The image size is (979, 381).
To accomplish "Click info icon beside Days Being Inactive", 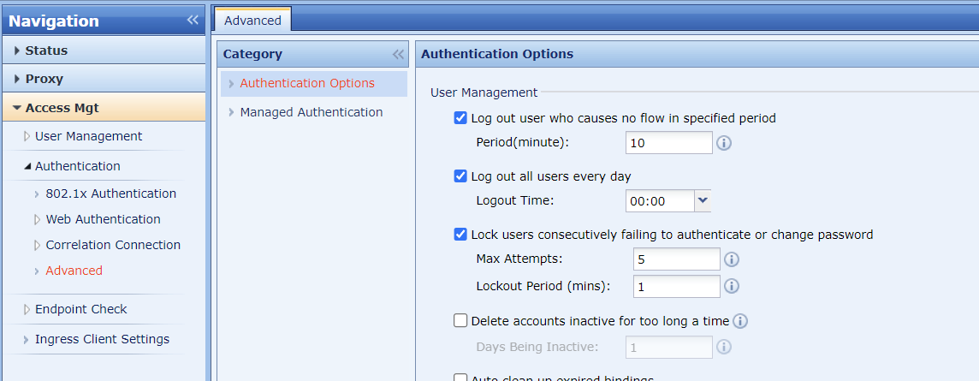I will [724, 347].
